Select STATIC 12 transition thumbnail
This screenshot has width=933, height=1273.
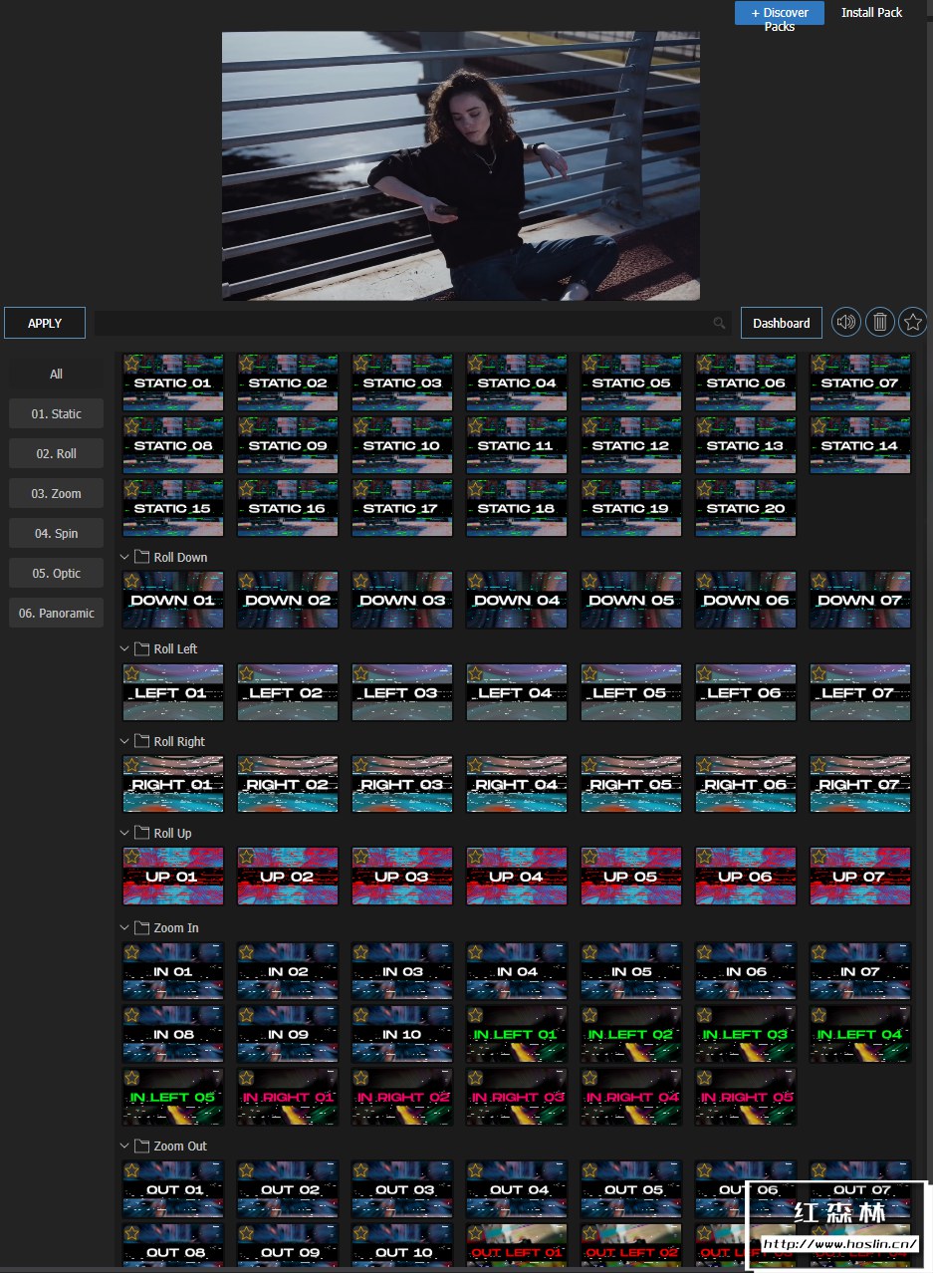631,445
